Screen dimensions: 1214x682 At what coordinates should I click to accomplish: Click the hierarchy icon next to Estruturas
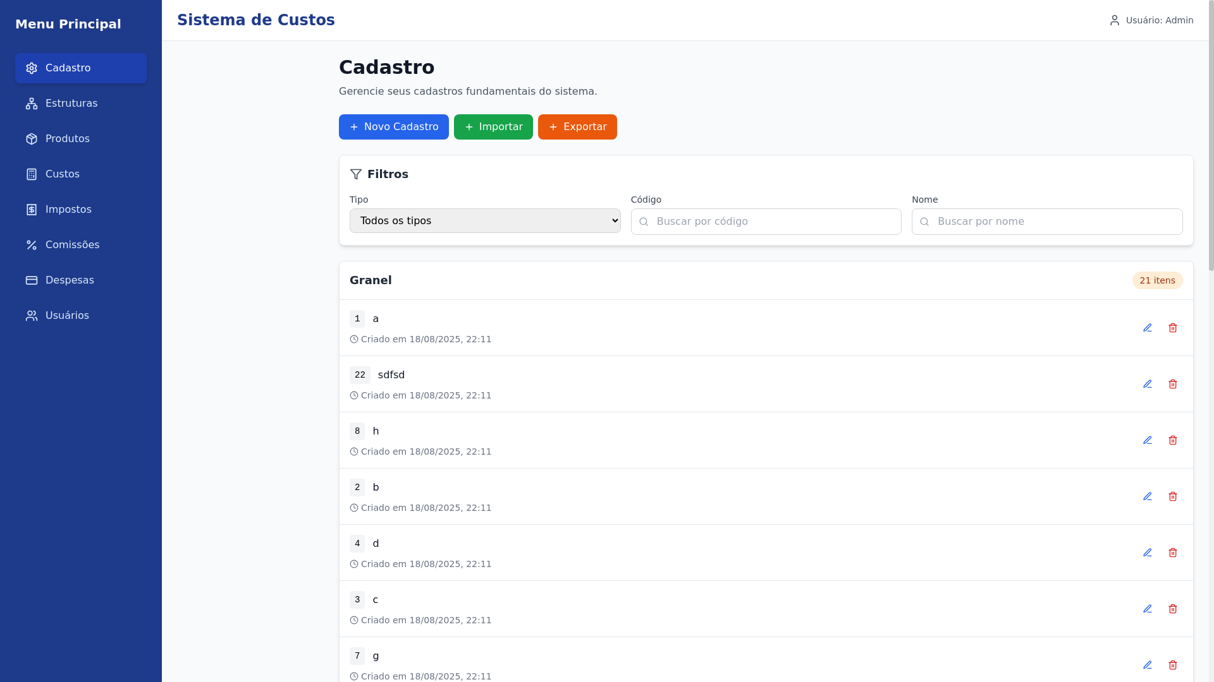(x=32, y=104)
